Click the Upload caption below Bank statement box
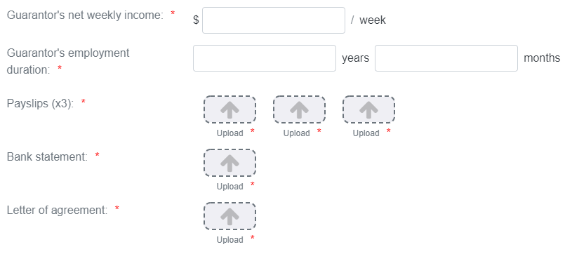This screenshot has height=261, width=572. pyautogui.click(x=230, y=187)
